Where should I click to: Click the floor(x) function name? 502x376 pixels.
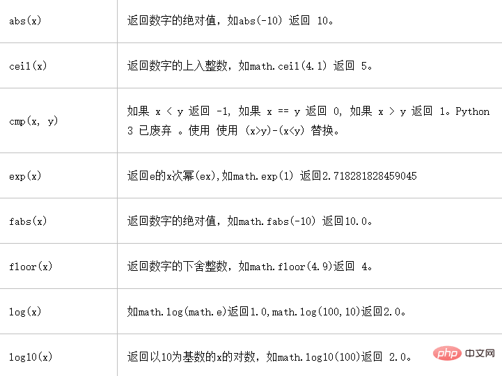(31, 267)
